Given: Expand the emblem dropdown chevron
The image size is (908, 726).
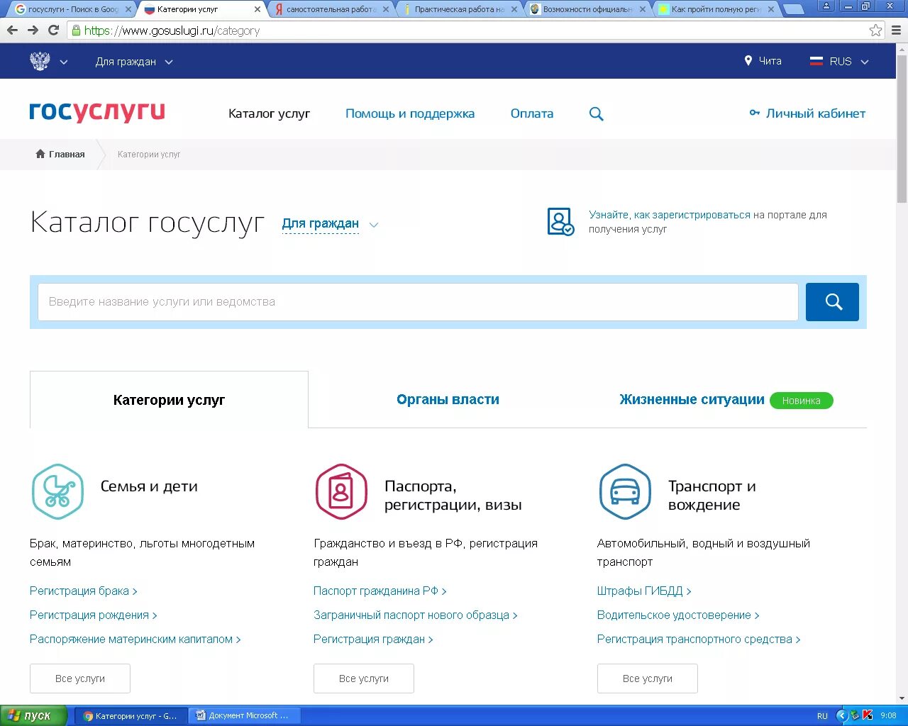Looking at the screenshot, I should click(64, 62).
